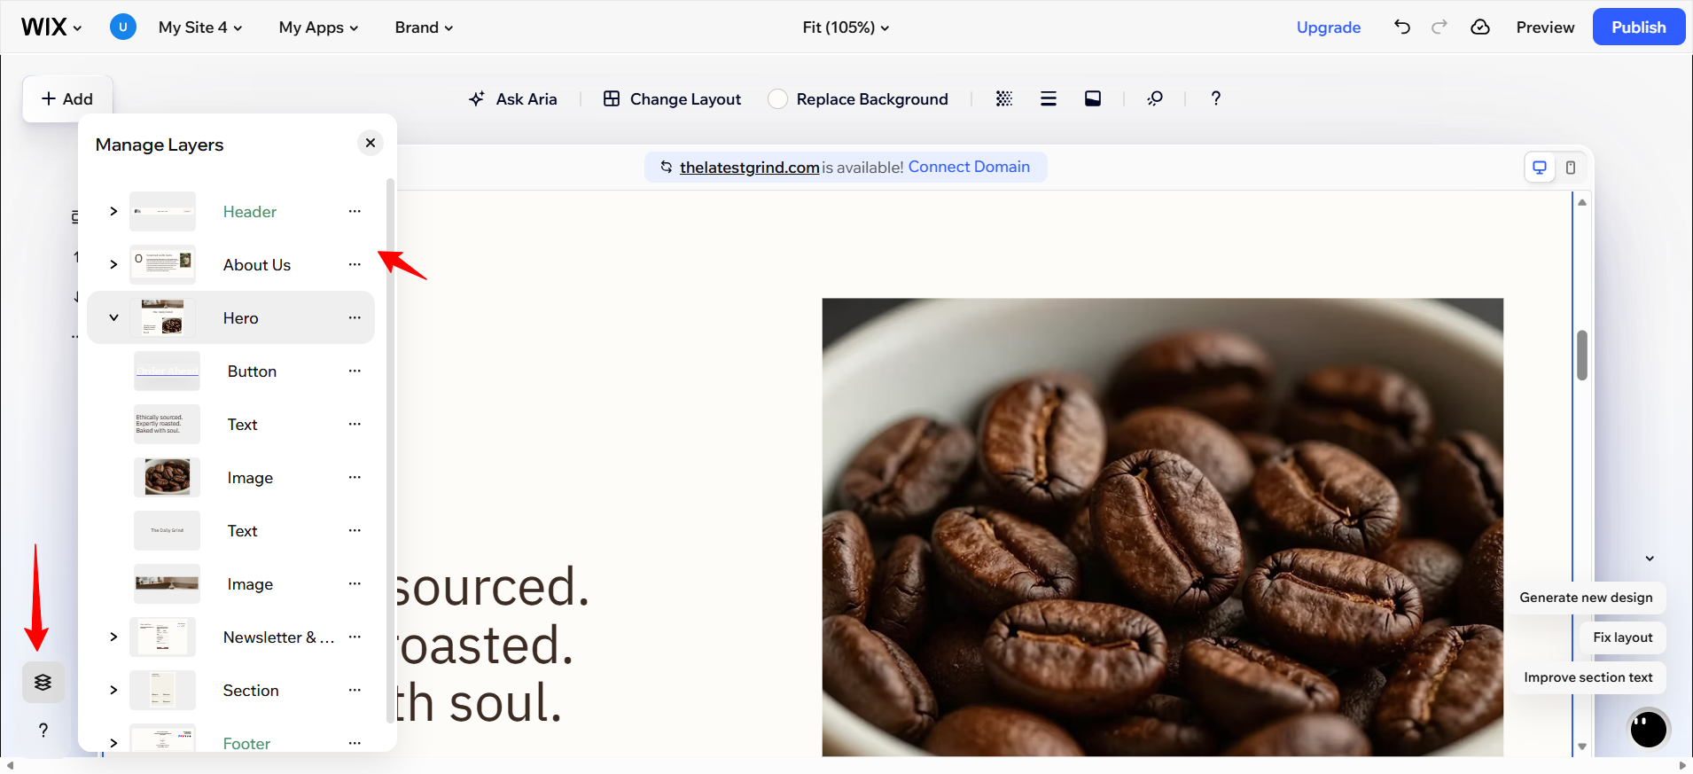This screenshot has width=1693, height=774.
Task: Click Connect Domain link
Action: 969,167
